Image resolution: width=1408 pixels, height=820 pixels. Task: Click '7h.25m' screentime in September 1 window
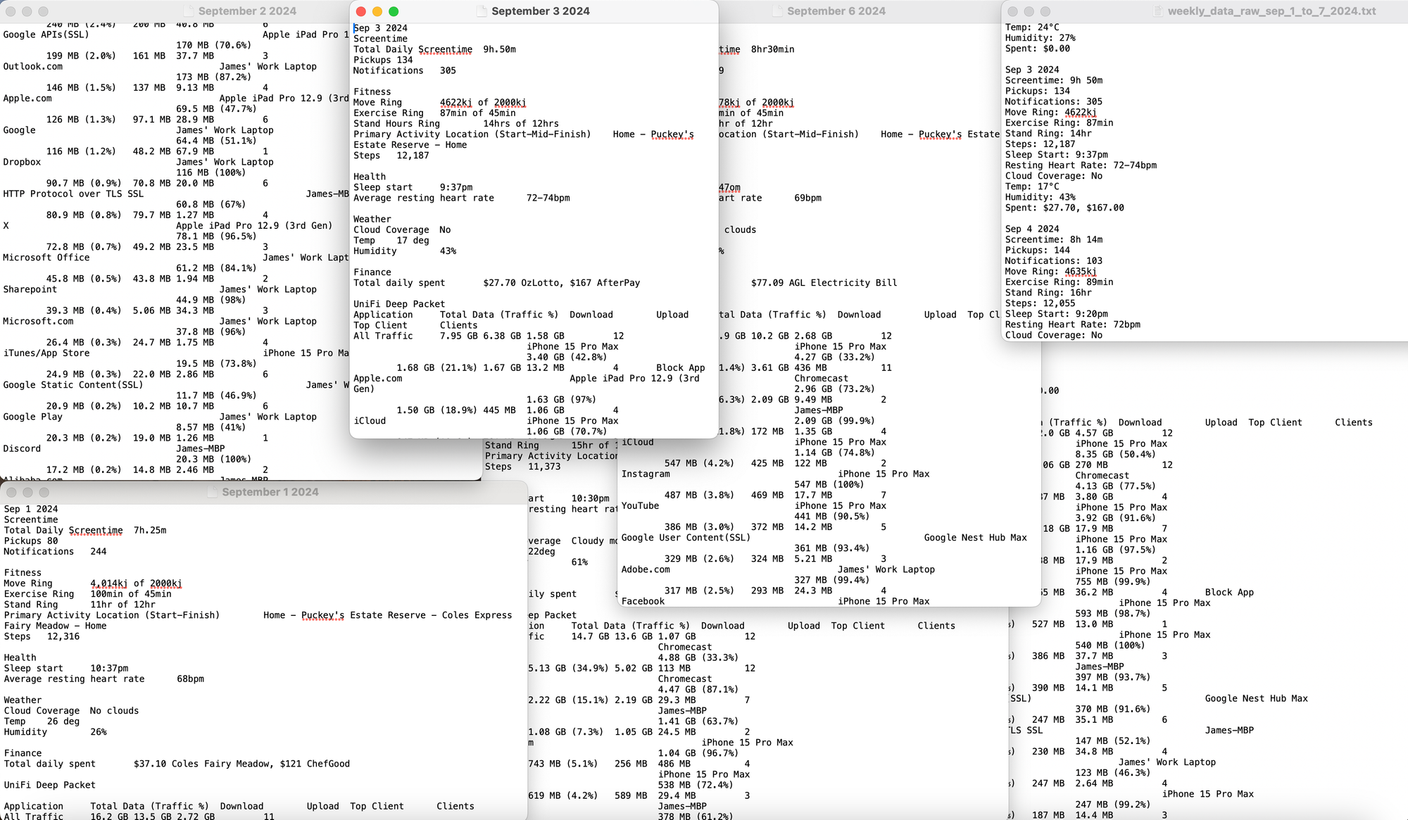[x=150, y=530]
